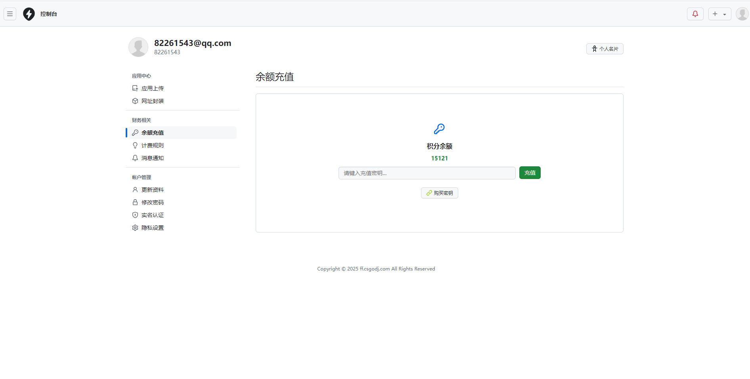The width and height of the screenshot is (750, 379).
Task: Click the hamburger menu icon
Action: point(10,14)
